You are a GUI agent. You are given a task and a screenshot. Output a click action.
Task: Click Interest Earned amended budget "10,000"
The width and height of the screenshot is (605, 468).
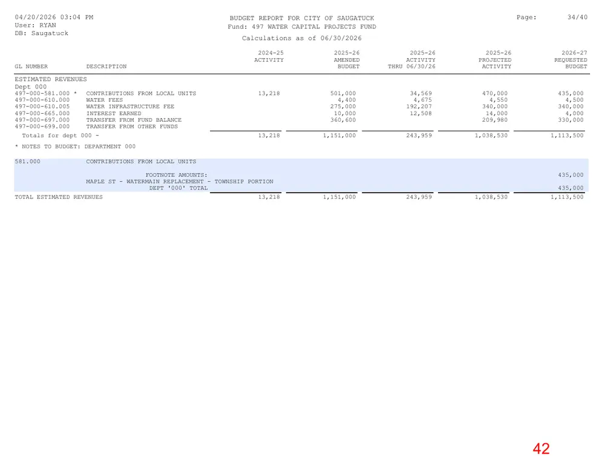pos(345,114)
